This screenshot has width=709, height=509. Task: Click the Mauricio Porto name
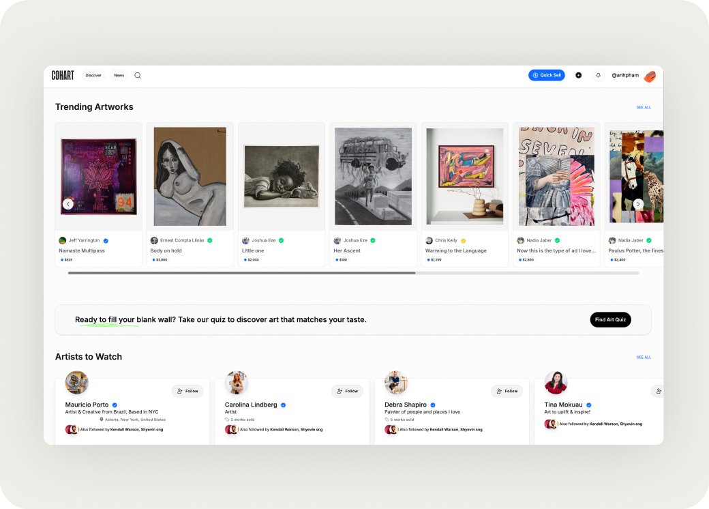click(x=87, y=405)
